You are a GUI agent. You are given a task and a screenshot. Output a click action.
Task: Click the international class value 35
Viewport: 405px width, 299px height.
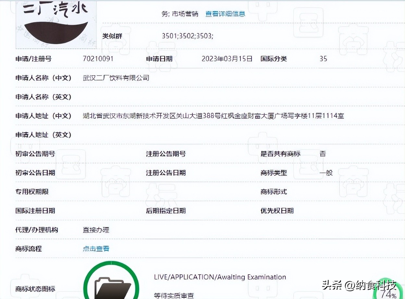click(x=323, y=59)
